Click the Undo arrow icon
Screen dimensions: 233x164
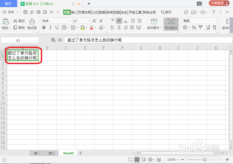point(51,12)
